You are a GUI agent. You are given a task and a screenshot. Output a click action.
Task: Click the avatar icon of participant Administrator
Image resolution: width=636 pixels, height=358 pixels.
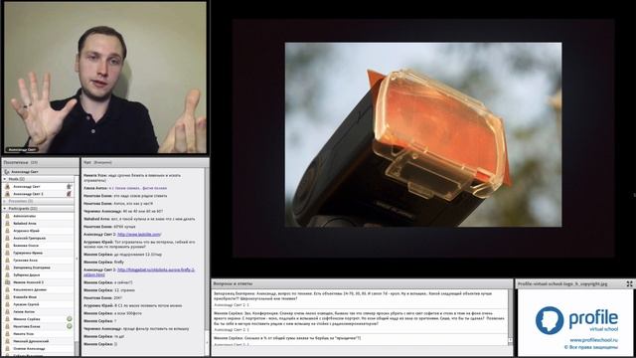[x=7, y=216]
